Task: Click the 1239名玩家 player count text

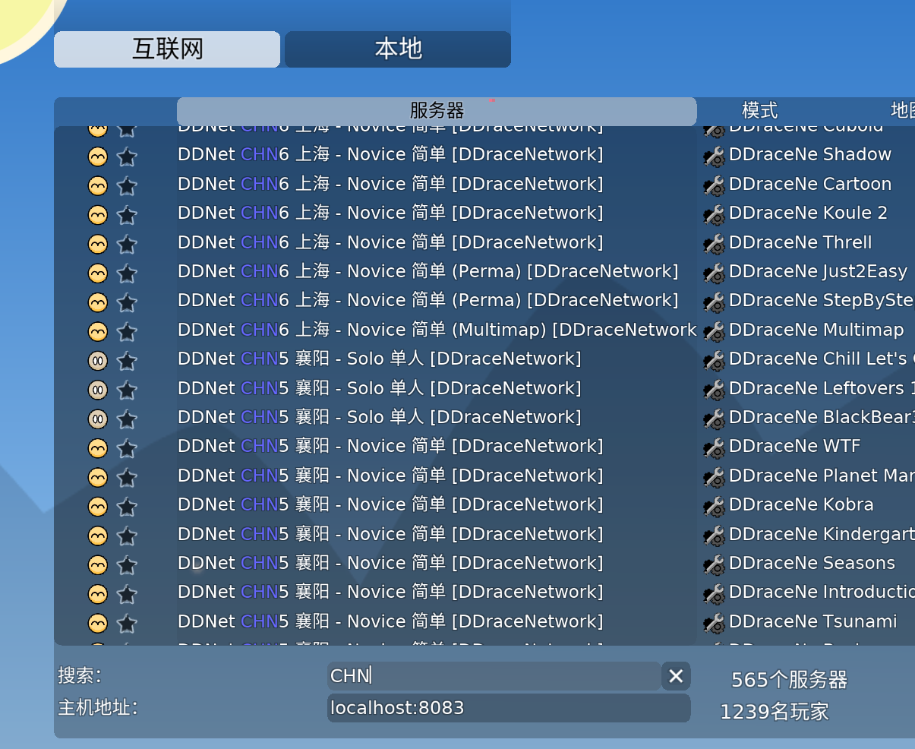Action: [775, 712]
